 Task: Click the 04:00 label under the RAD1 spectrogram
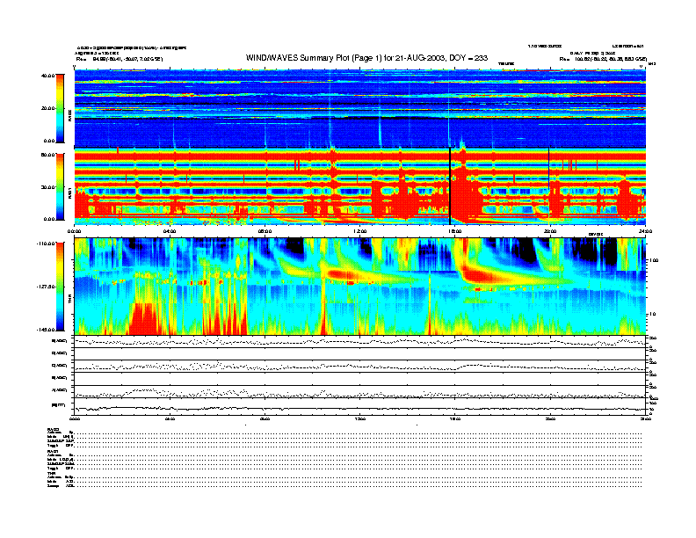(170, 231)
